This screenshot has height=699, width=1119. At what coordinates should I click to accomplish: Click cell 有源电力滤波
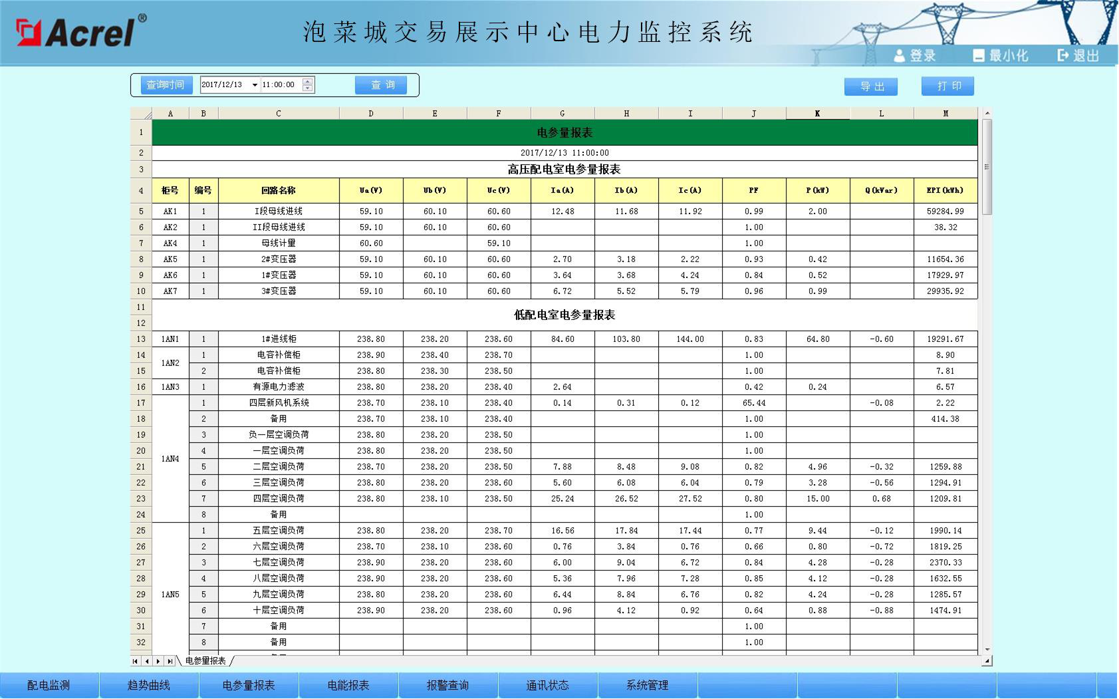[x=279, y=387]
